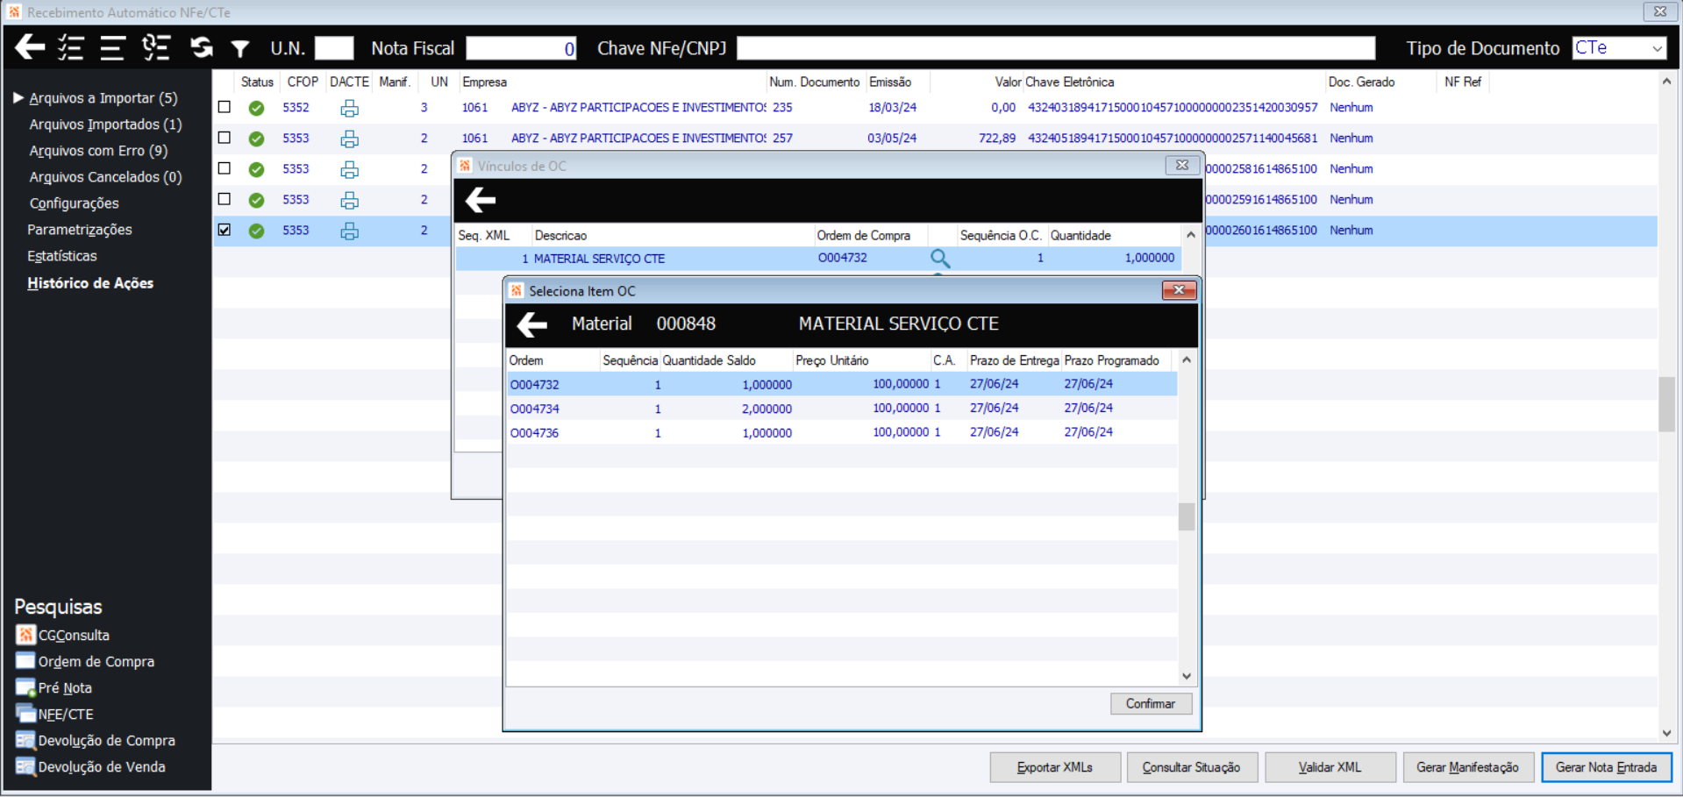Click the lines list icon in toolbar
This screenshot has height=797, width=1683.
click(112, 47)
